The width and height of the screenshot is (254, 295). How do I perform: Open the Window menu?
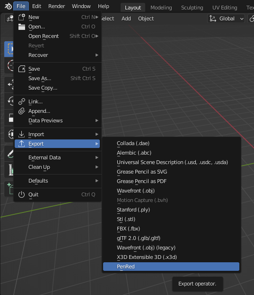tap(81, 6)
